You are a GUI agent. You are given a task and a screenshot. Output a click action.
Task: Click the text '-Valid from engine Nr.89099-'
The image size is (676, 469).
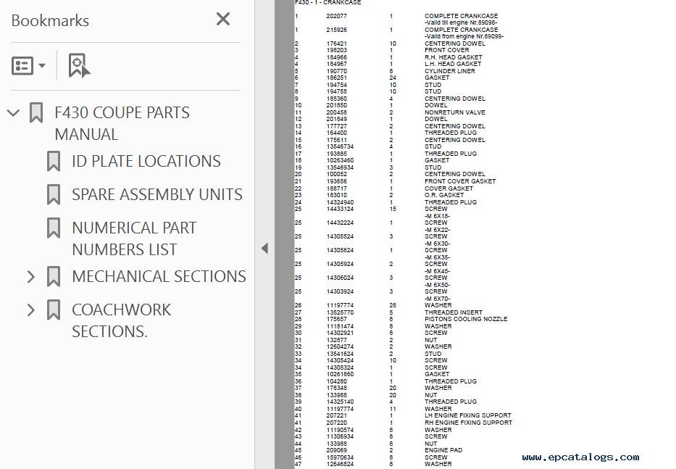point(464,36)
